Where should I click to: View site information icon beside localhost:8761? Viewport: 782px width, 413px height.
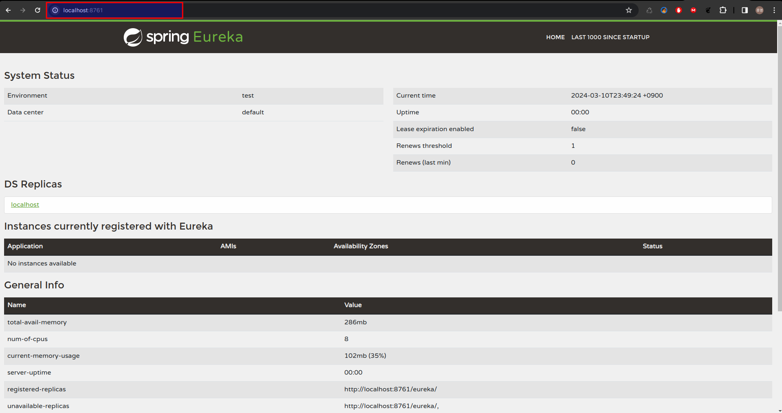[x=55, y=10]
